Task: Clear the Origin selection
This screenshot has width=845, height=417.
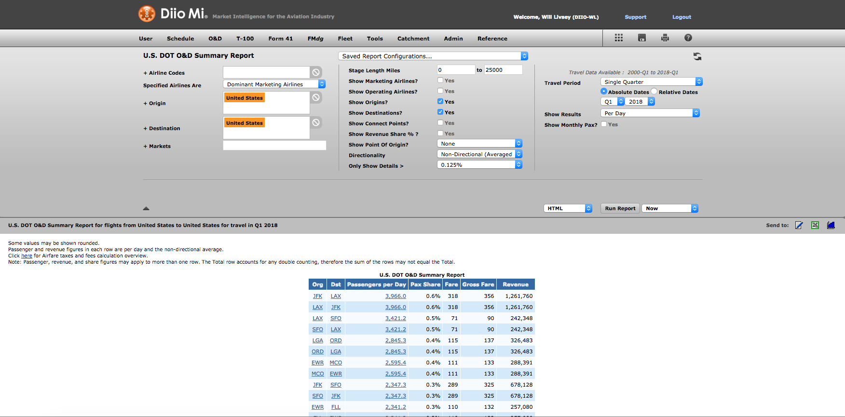Action: 316,97
